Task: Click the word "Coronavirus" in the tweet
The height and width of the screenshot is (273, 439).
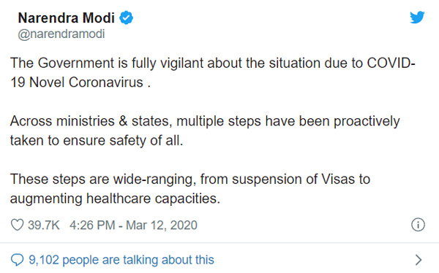Action: point(106,82)
